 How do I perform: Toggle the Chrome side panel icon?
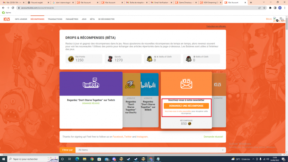[275, 8]
